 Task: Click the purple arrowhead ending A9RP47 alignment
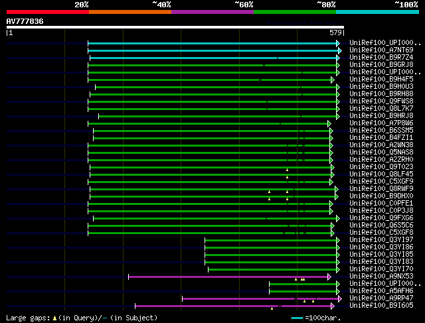[340, 299]
